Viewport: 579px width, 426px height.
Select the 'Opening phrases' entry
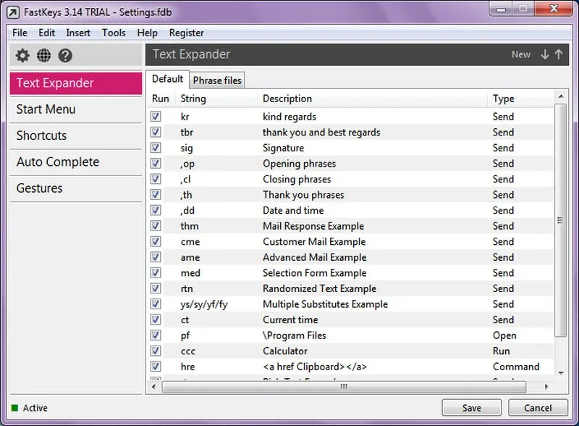pos(299,164)
